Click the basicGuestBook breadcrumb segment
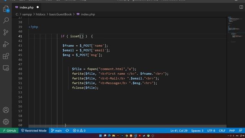The image size is (245, 138). click(60, 15)
